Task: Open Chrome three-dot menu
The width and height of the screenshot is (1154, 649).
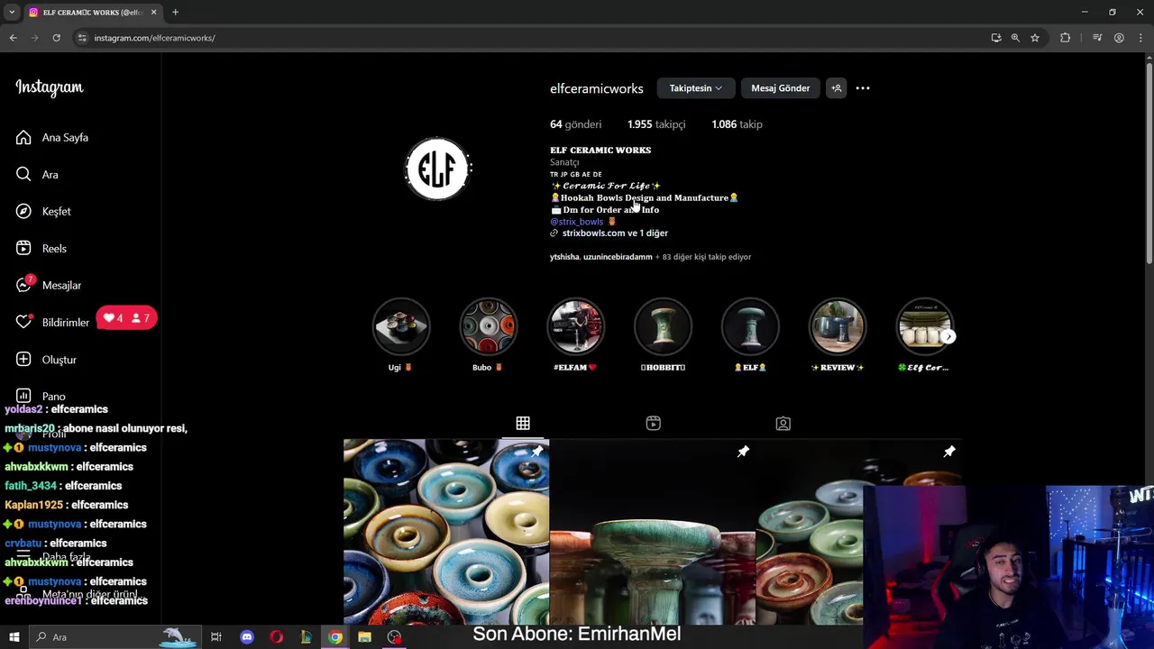Action: pyautogui.click(x=1140, y=38)
